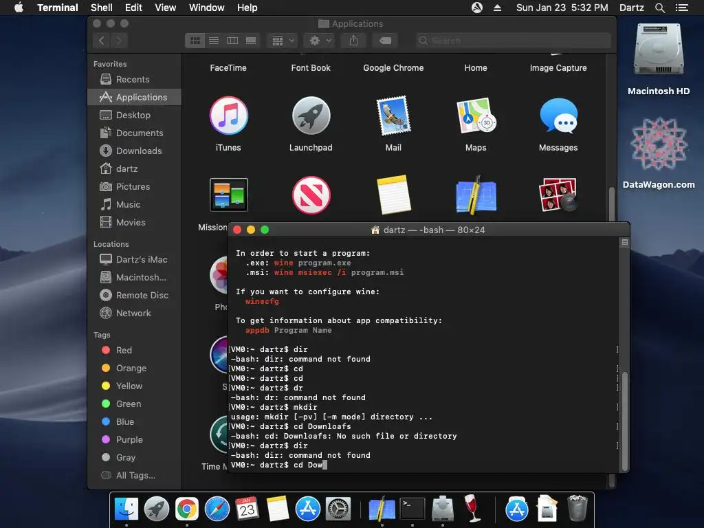Image resolution: width=704 pixels, height=528 pixels.
Task: Select the Purple tag in the sidebar
Action: click(x=135, y=440)
